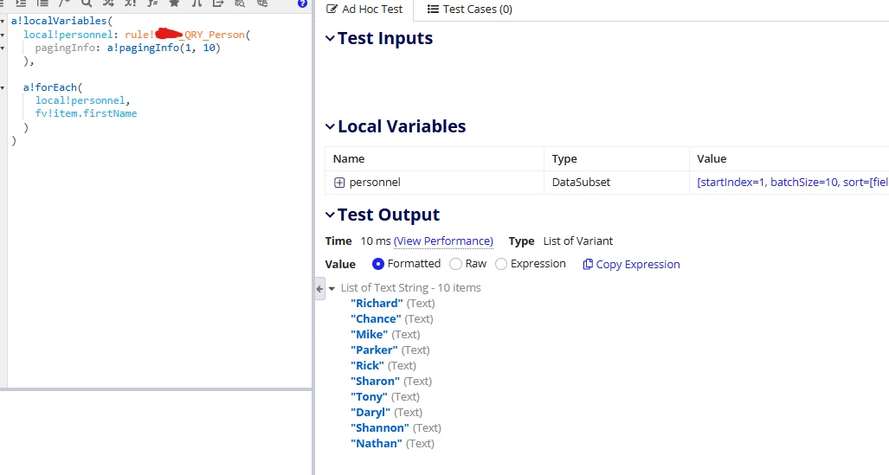This screenshot has height=475, width=889.
Task: Open the View Performance link
Action: coord(443,241)
